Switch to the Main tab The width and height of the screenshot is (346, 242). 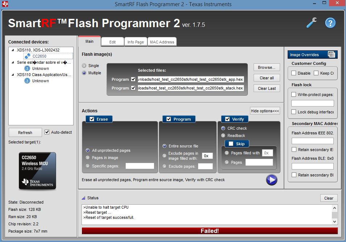(89, 41)
